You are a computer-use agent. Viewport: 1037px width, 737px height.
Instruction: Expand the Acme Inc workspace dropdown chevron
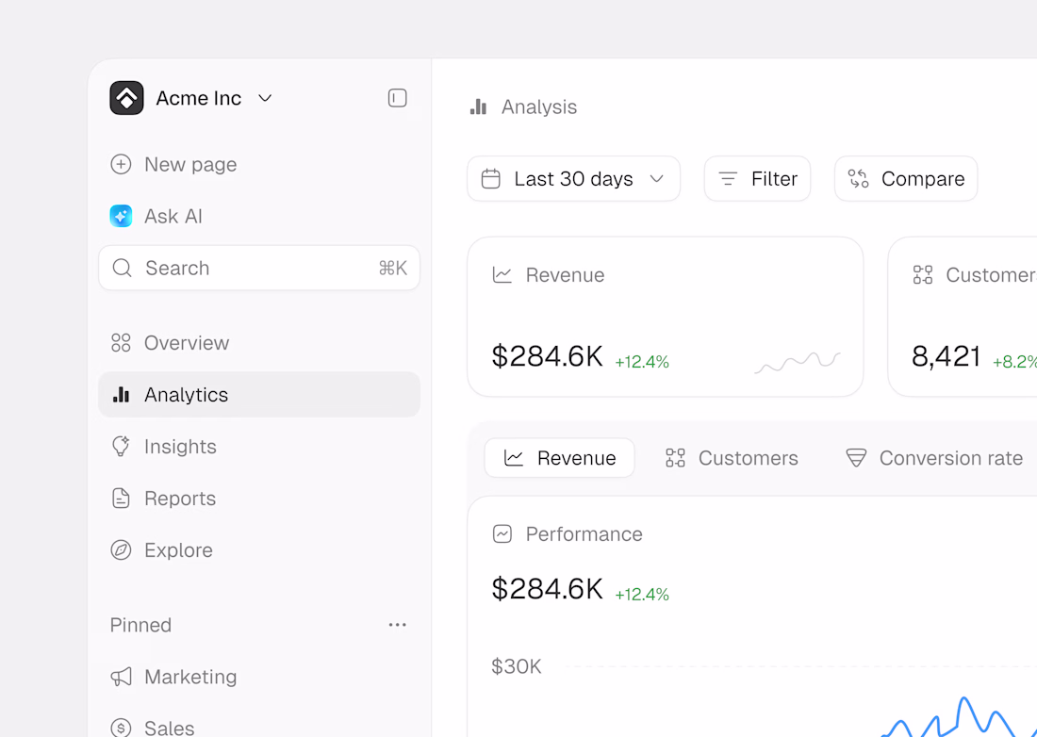click(x=265, y=99)
